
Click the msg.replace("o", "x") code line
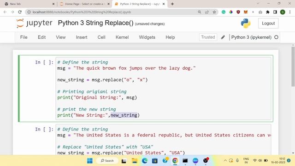(x=102, y=80)
